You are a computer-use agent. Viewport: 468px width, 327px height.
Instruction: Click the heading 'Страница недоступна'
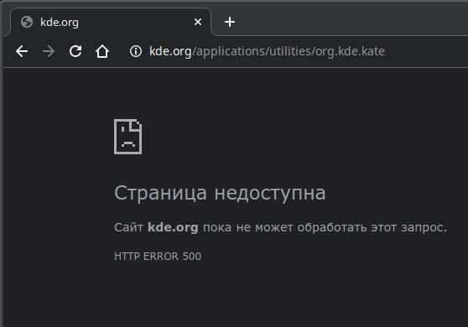[220, 193]
